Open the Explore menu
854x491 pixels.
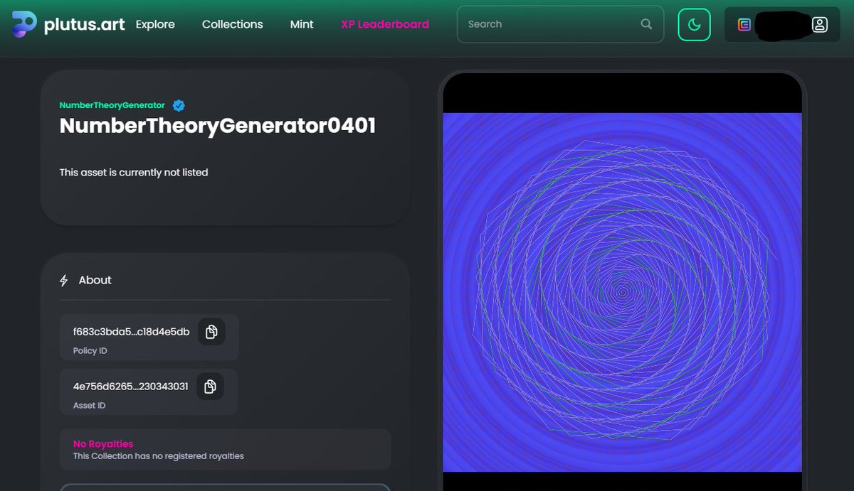click(x=155, y=24)
